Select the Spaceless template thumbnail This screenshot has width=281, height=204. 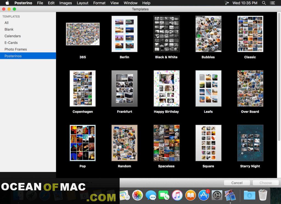click(167, 143)
